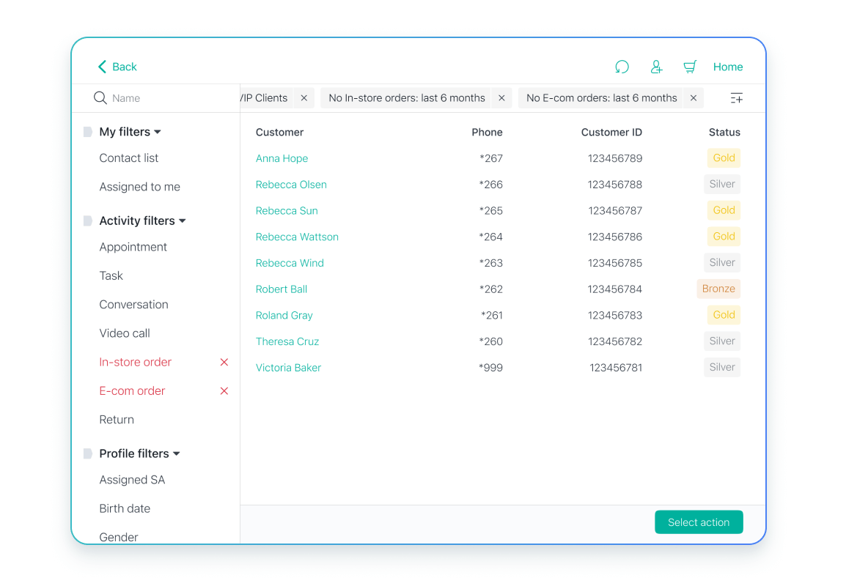Screen dimensions: 868x586
Task: Toggle the Profile filters checkbox
Action: (x=87, y=454)
